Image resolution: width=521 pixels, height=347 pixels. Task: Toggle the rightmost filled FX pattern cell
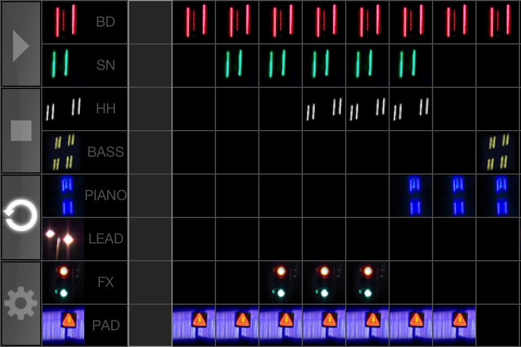367,282
